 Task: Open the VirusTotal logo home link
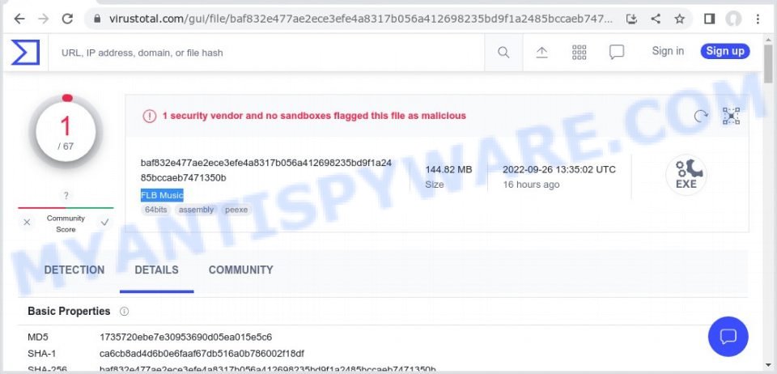25,53
